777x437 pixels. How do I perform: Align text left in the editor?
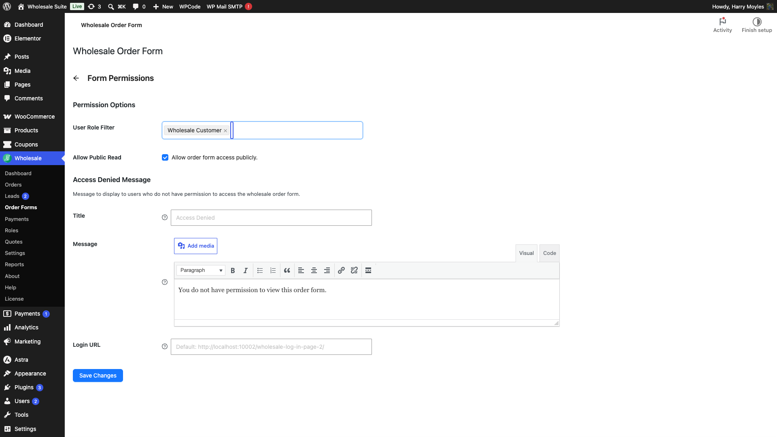click(x=301, y=270)
